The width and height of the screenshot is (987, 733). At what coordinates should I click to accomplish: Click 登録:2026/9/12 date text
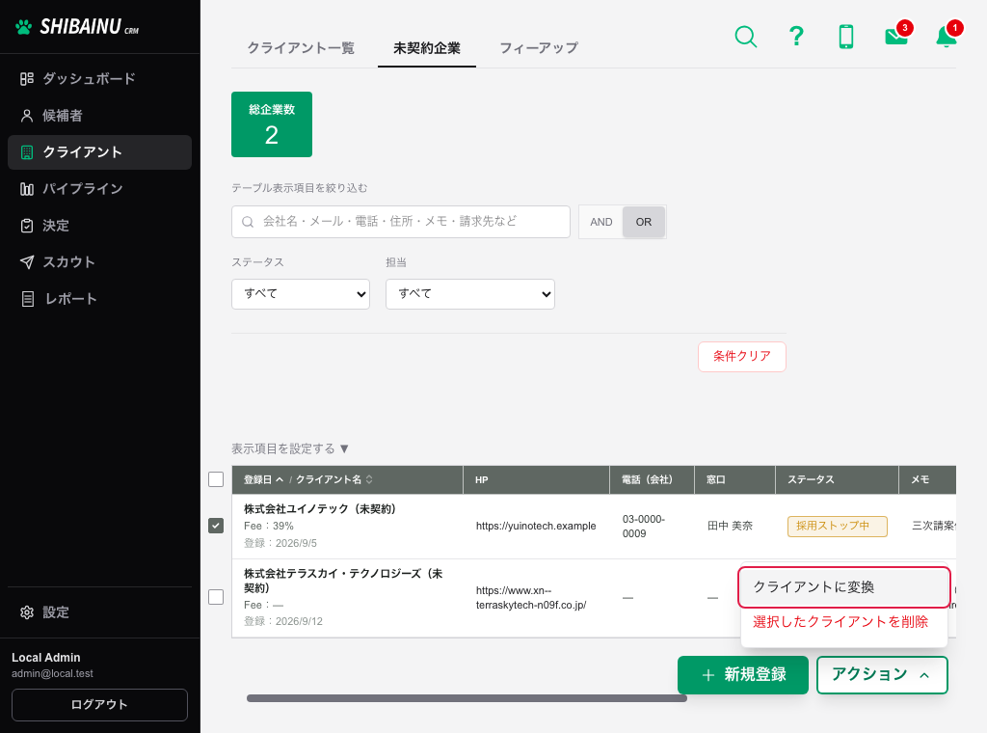coord(283,621)
